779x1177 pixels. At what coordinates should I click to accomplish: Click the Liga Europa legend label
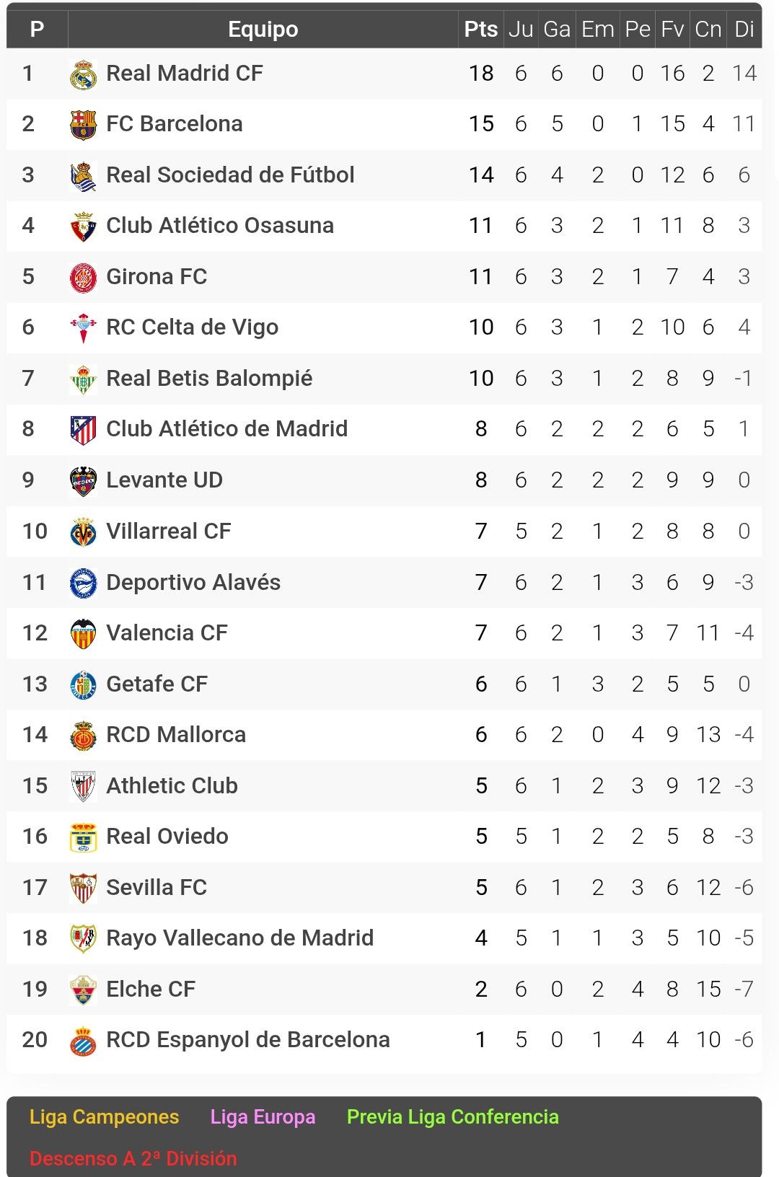tap(263, 1116)
